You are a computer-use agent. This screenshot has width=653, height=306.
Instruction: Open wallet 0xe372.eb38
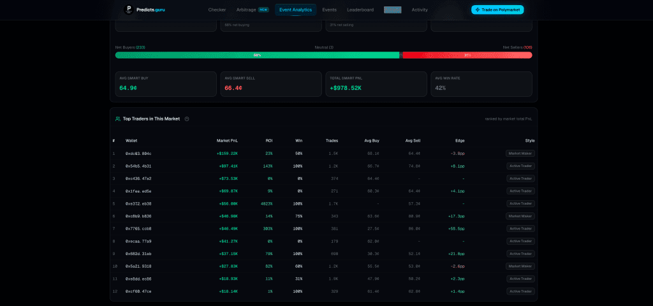click(x=138, y=203)
